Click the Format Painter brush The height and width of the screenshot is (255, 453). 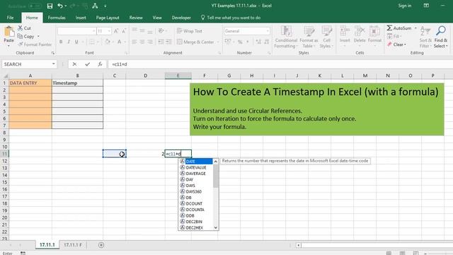21,44
